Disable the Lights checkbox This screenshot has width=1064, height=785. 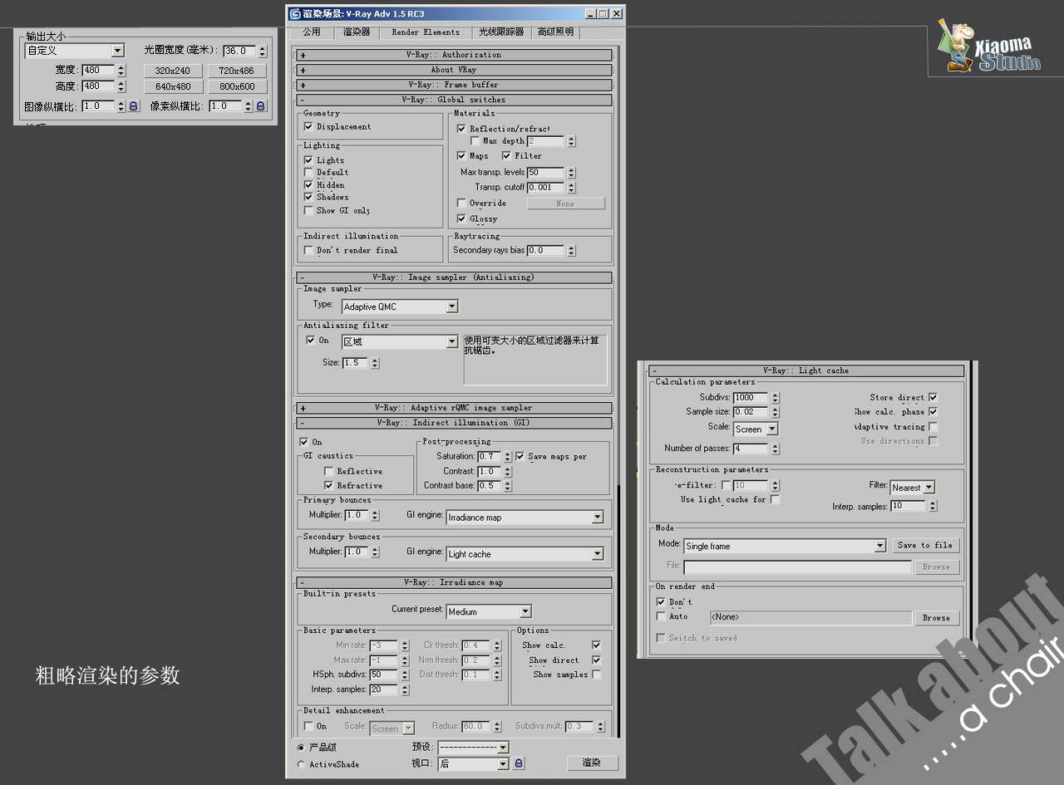coord(308,159)
